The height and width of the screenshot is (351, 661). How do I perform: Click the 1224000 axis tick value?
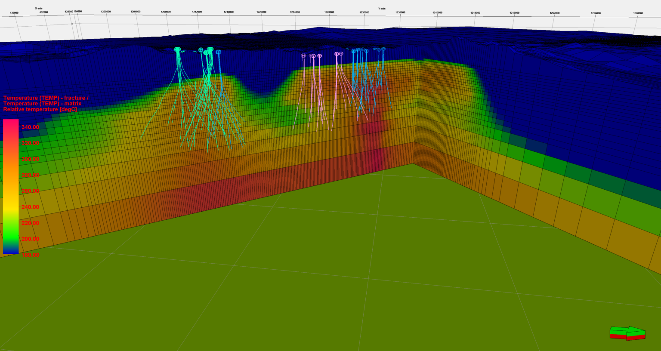pos(294,12)
